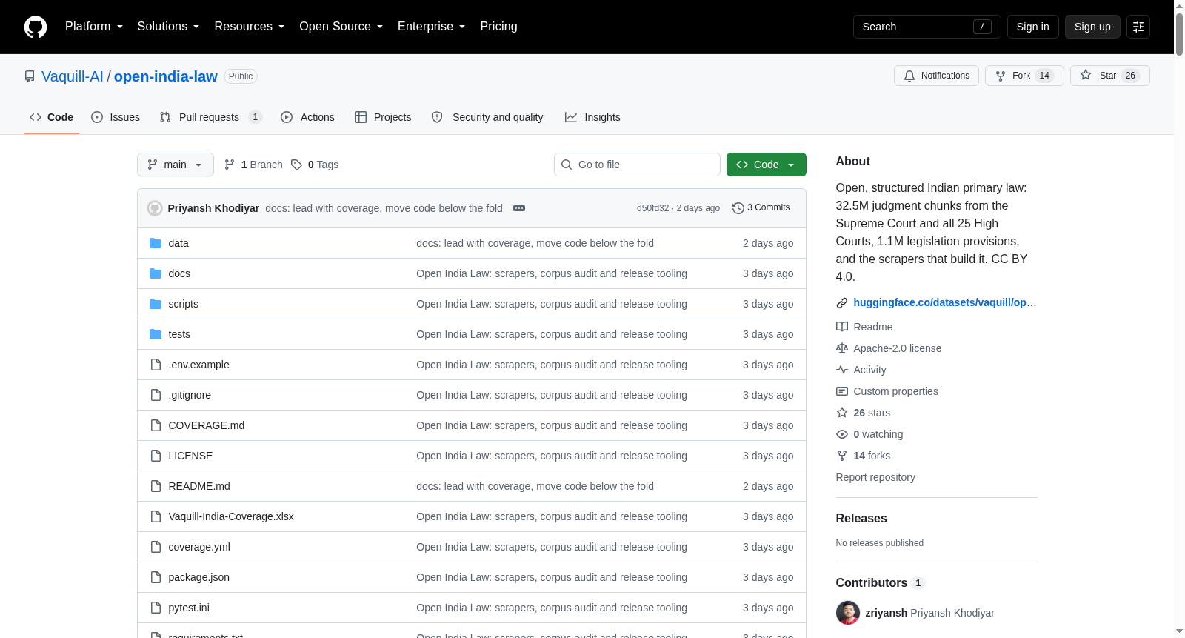
Task: Expand the Open Source menu
Action: click(x=341, y=27)
